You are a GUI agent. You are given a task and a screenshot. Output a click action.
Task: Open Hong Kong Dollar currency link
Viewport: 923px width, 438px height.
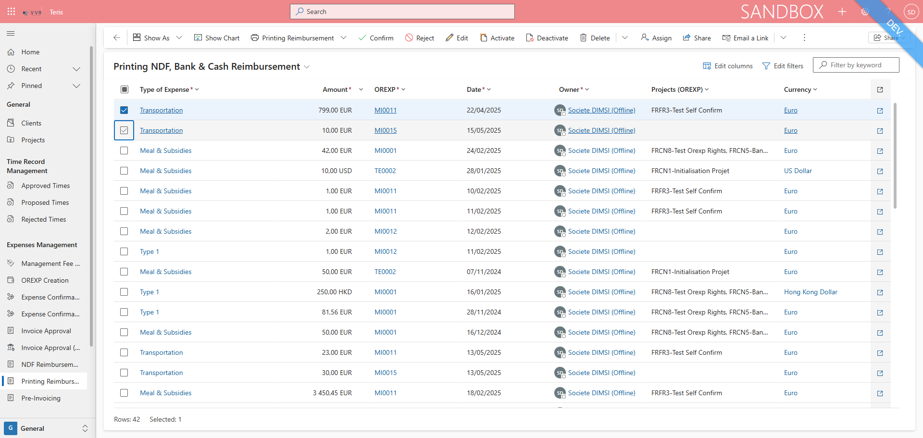[x=811, y=292]
